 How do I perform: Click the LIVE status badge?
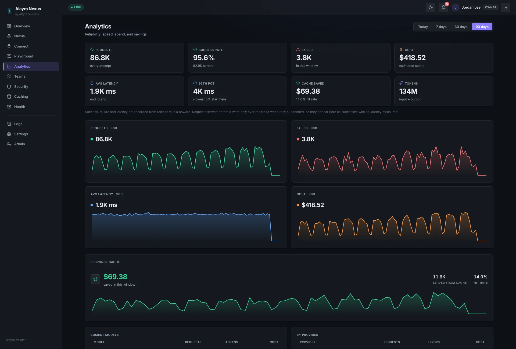pos(76,8)
